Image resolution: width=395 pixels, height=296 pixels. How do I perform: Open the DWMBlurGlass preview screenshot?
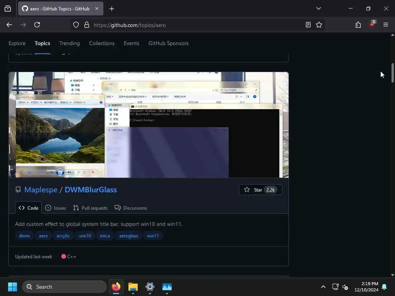(149, 125)
